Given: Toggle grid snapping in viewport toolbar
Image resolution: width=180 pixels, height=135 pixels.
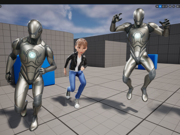Looking at the screenshot, I should (178, 6).
